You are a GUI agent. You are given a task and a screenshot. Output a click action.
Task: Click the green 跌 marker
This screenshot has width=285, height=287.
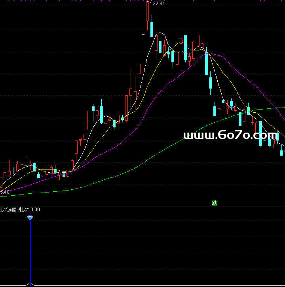[215, 203]
